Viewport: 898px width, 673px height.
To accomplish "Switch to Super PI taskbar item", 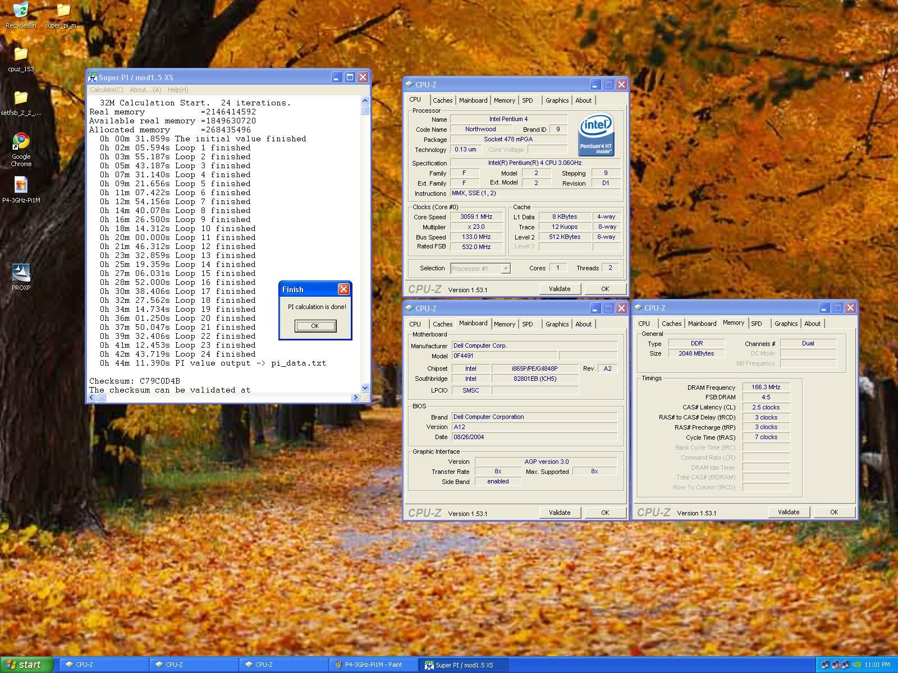I will coord(463,665).
